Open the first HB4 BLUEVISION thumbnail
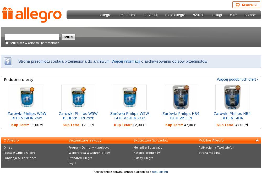The width and height of the screenshot is (262, 177). click(181, 97)
